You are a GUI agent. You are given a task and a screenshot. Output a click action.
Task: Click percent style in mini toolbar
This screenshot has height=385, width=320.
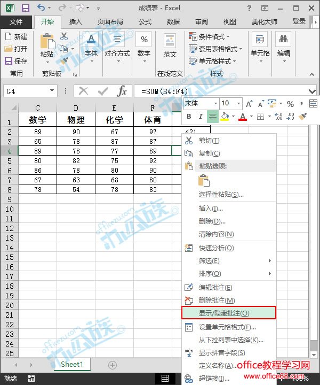click(290, 104)
